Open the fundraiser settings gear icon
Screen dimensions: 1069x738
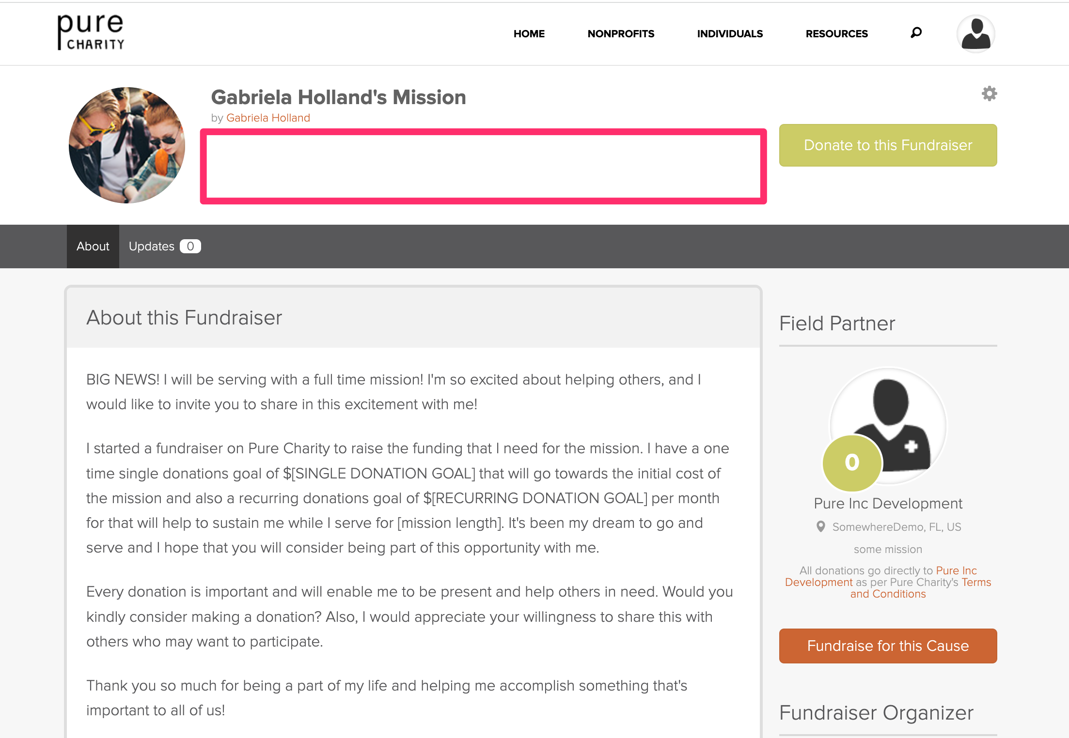click(989, 93)
